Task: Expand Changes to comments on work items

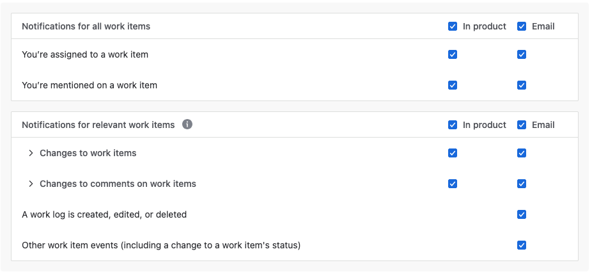Action: 31,184
